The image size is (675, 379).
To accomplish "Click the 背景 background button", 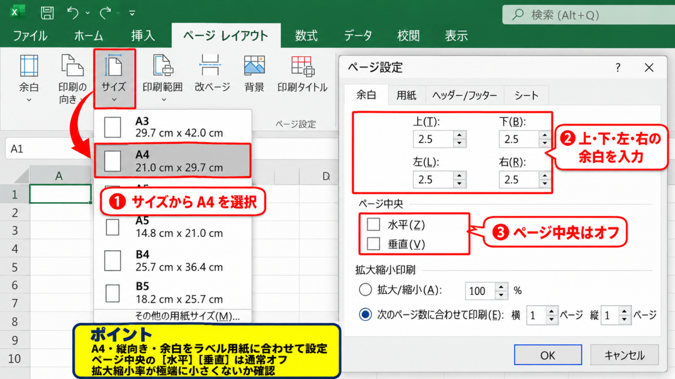I will click(x=254, y=74).
